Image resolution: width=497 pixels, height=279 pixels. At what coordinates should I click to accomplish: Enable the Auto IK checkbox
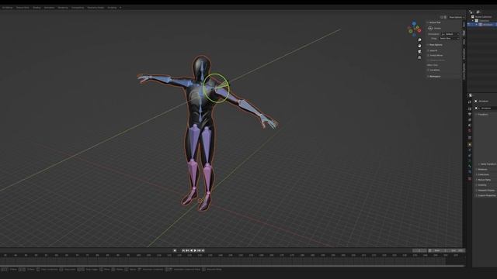429,50
